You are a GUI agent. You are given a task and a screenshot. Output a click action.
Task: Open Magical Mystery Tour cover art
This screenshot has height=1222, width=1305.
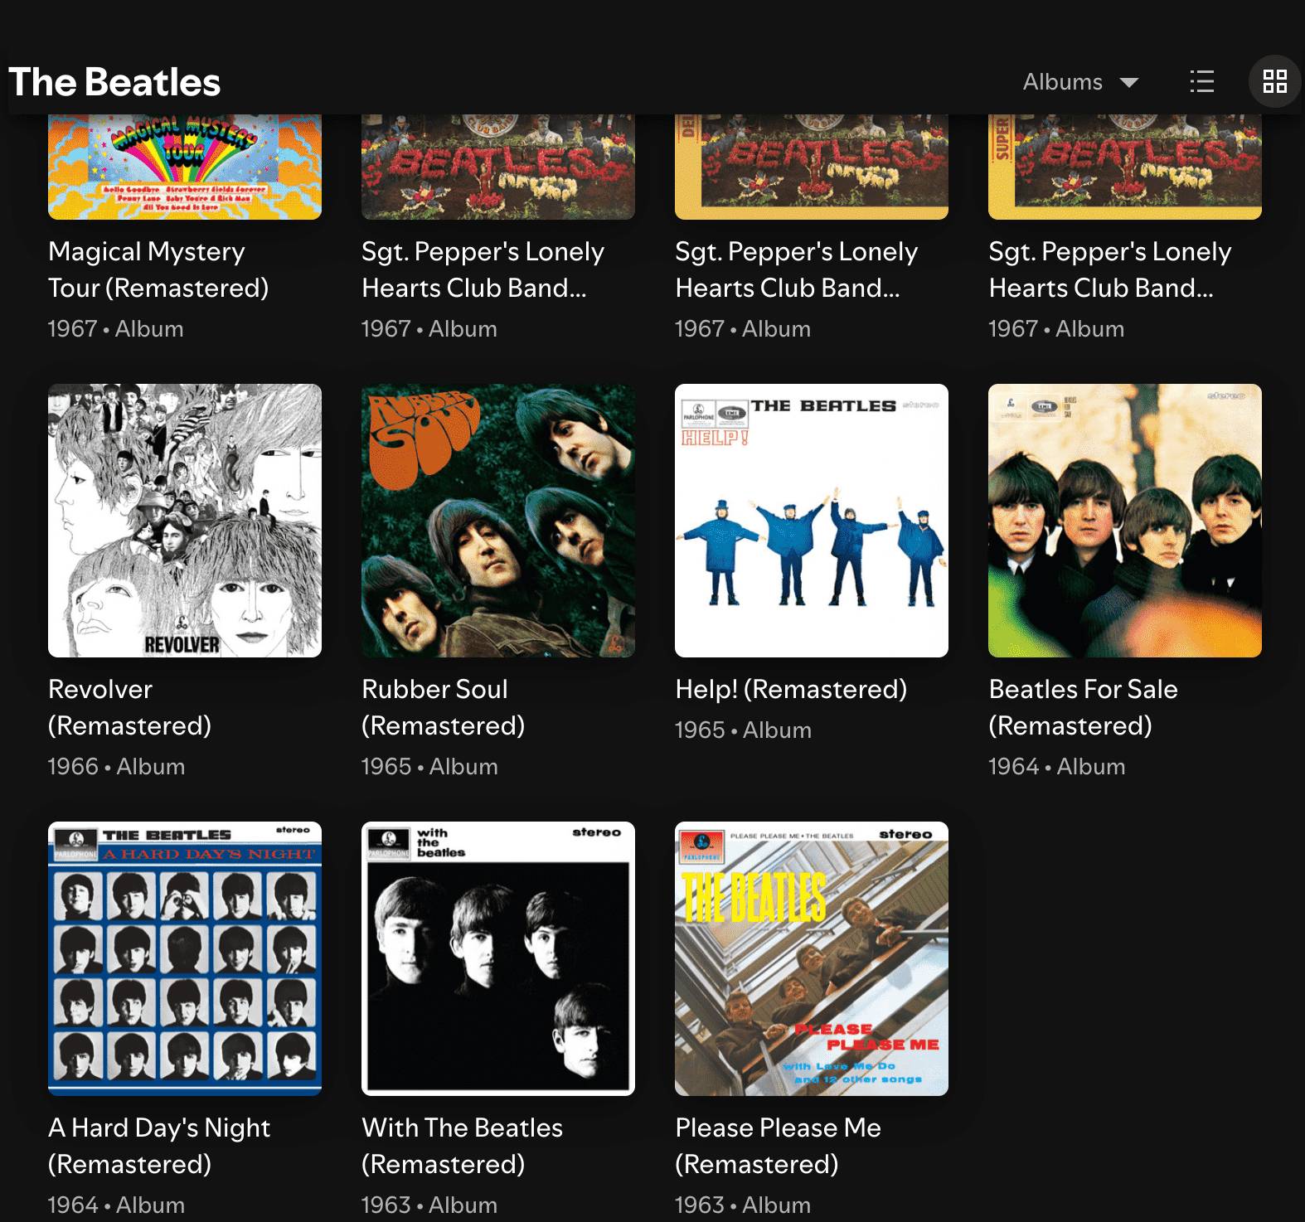click(x=185, y=167)
